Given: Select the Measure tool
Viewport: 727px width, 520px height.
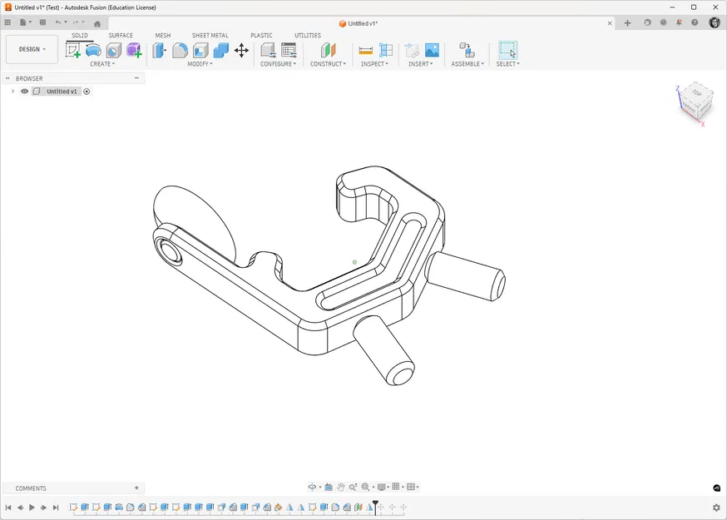Looking at the screenshot, I should (x=366, y=50).
